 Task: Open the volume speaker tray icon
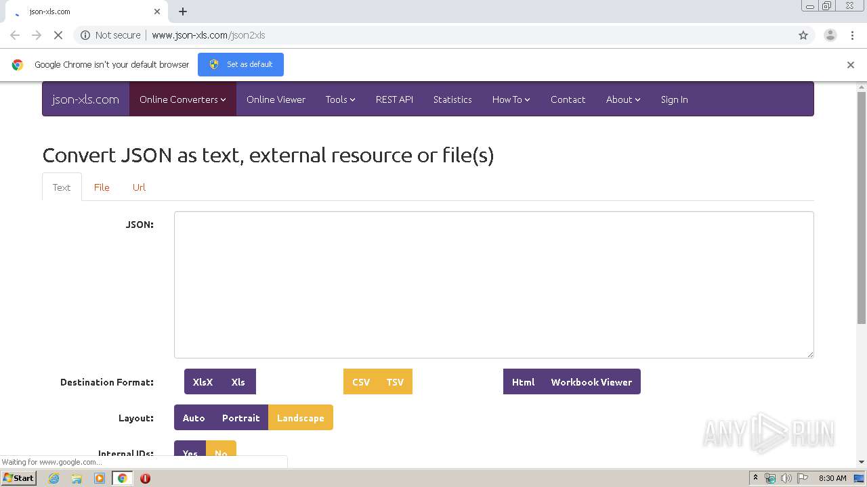pos(786,478)
